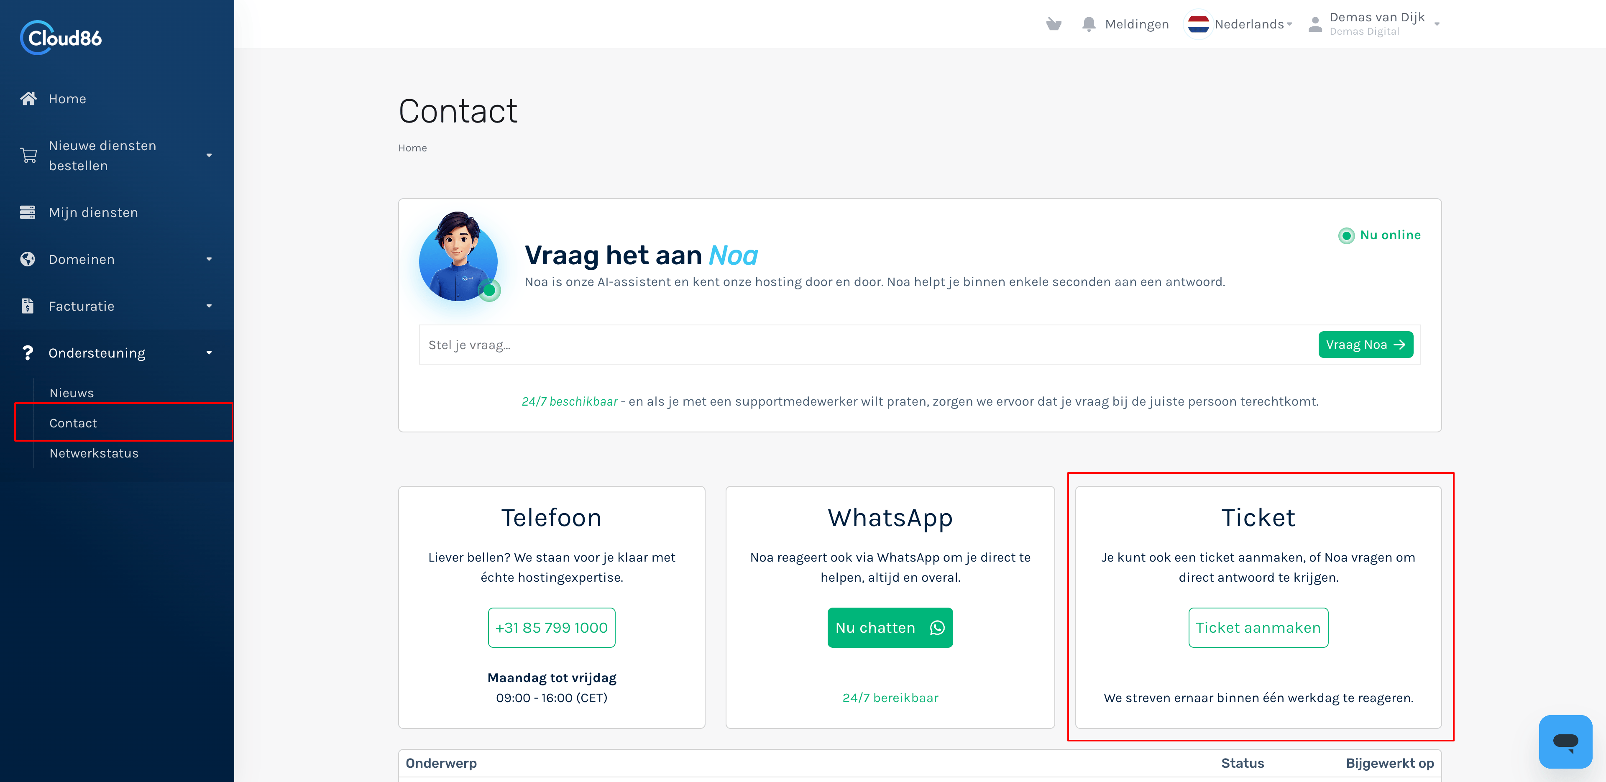Open the shopping basket icon in header

pyautogui.click(x=1054, y=24)
